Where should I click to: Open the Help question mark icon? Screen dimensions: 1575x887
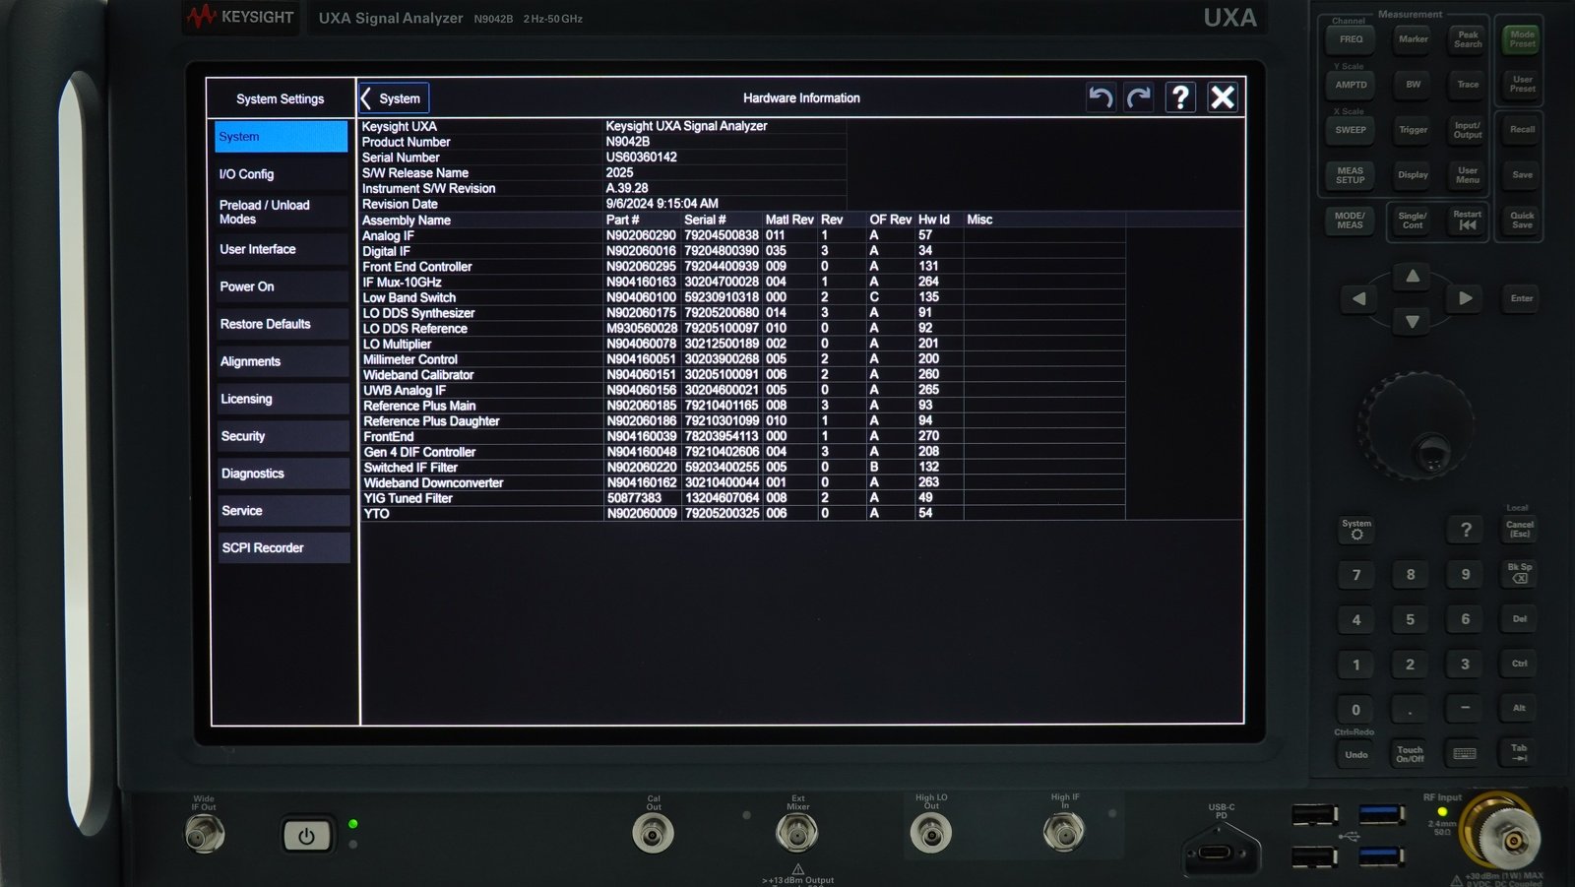coord(1180,97)
